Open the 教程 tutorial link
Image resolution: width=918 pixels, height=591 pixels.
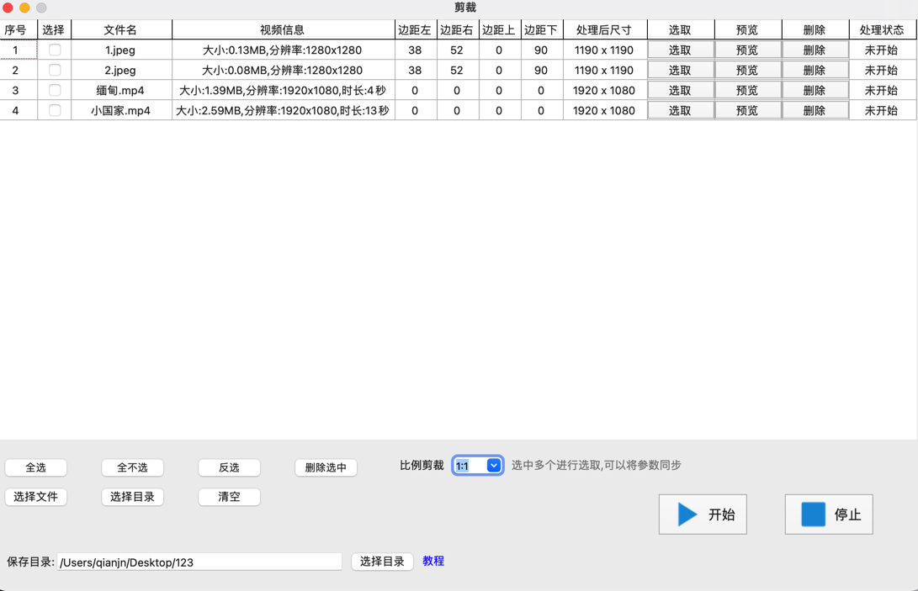pyautogui.click(x=433, y=562)
